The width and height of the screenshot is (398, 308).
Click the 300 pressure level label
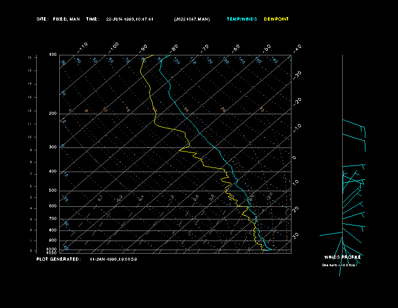[x=53, y=147]
